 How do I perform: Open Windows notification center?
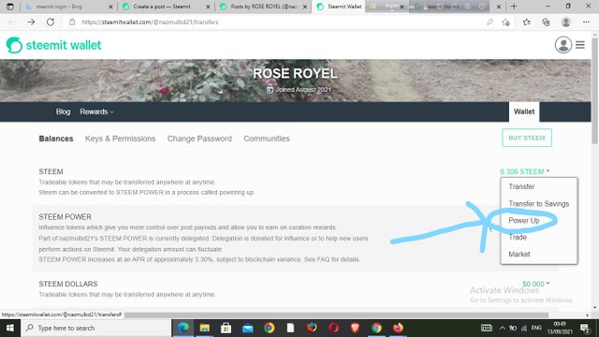pyautogui.click(x=584, y=328)
